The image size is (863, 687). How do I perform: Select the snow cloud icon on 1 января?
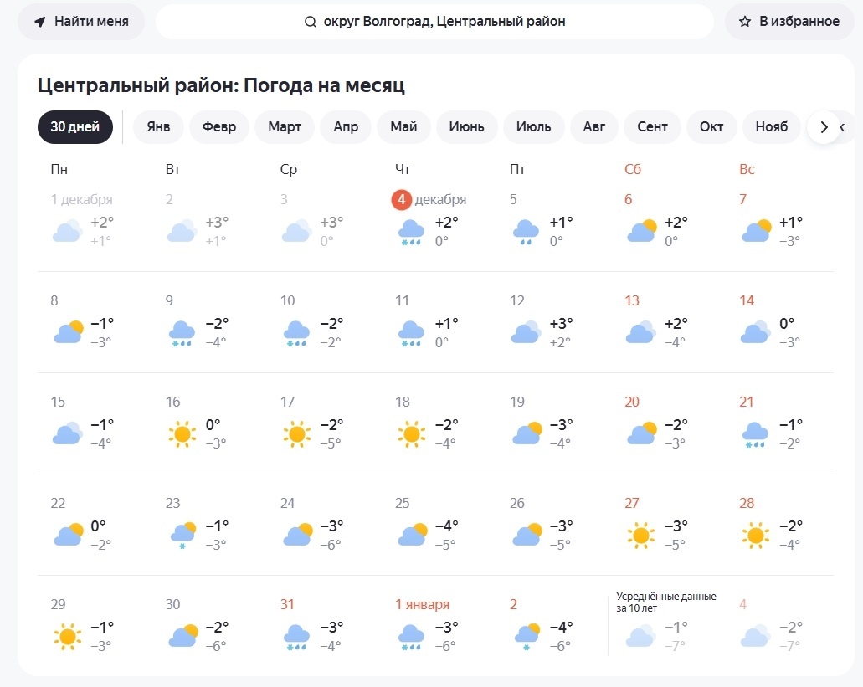tap(410, 634)
